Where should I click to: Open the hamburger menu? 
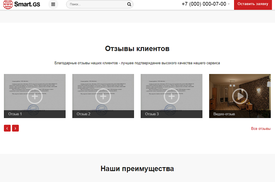[x=53, y=5]
